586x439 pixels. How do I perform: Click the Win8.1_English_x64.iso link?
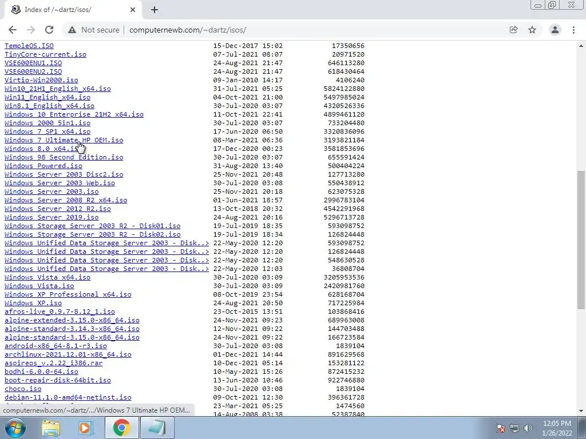click(x=49, y=106)
